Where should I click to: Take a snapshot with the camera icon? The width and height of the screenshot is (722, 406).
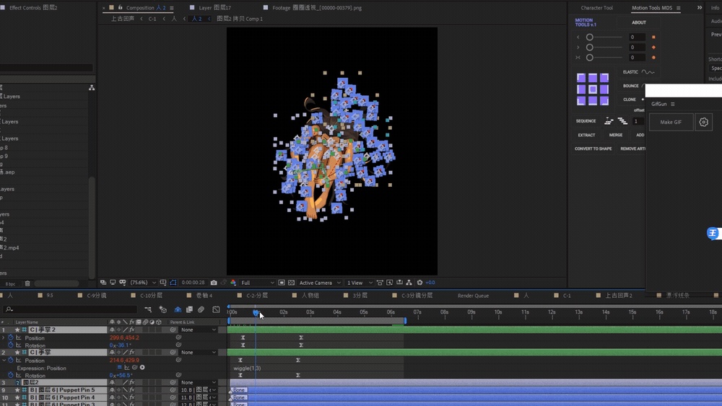point(214,283)
